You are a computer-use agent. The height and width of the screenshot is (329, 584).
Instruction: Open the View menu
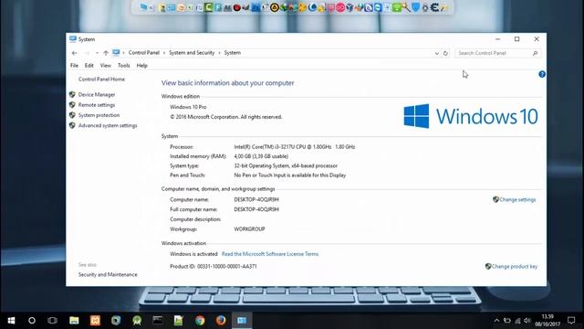(106, 65)
